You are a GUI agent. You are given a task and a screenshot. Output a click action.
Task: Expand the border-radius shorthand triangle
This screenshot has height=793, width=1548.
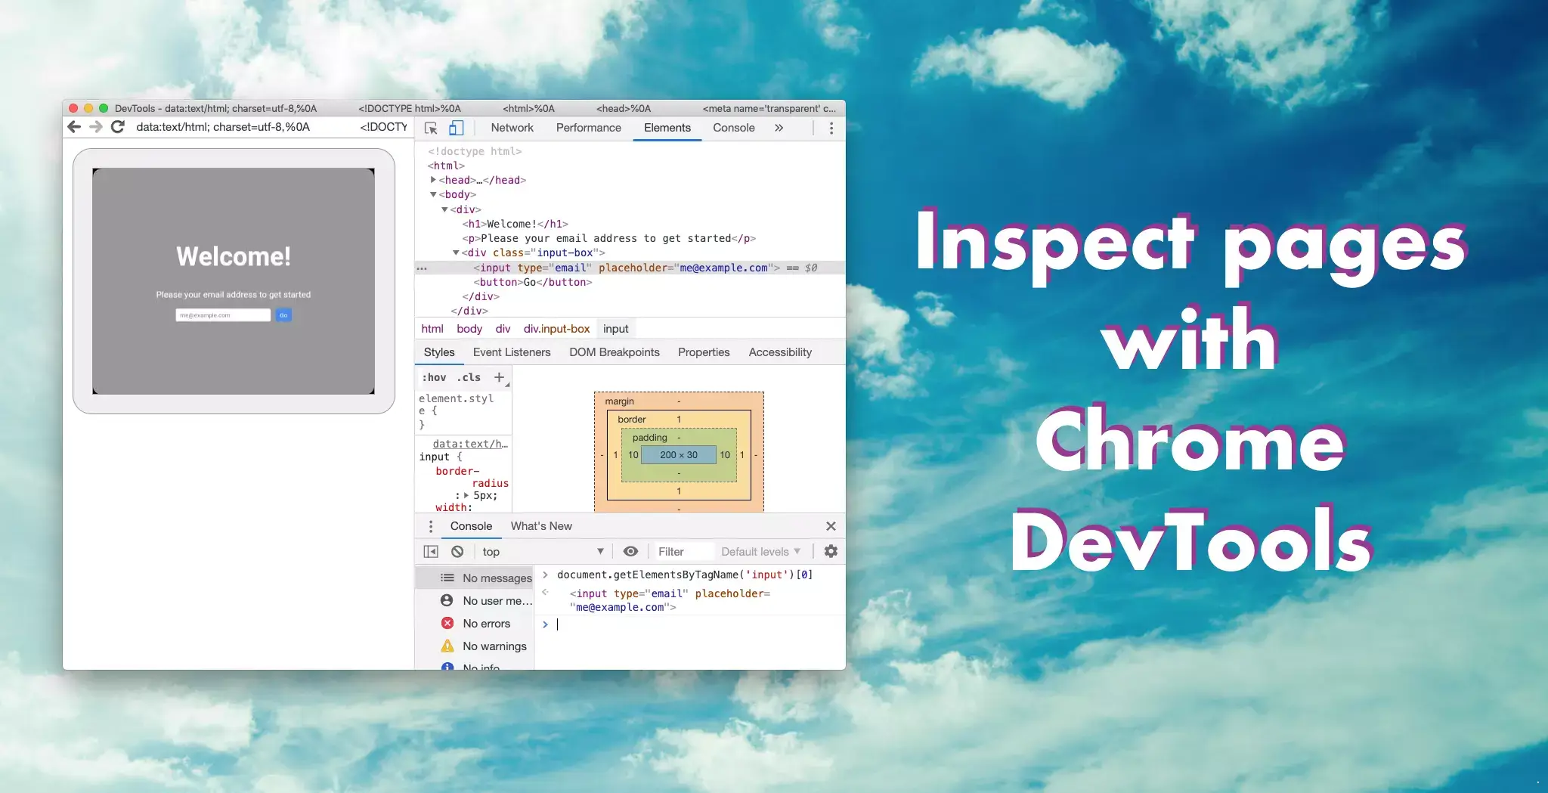tap(466, 495)
